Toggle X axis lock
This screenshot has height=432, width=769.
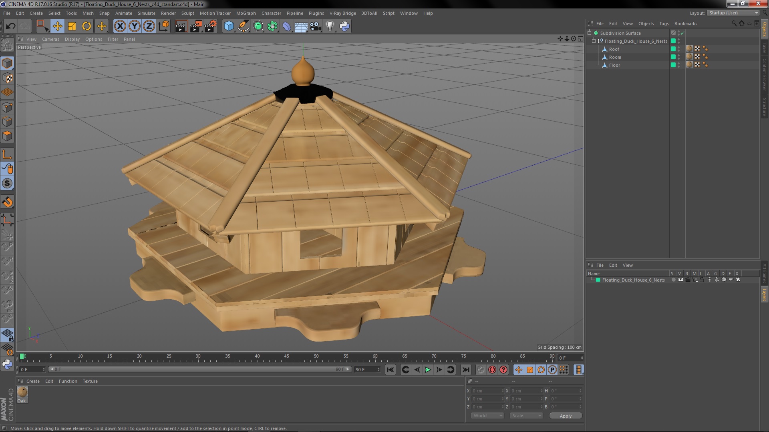(x=120, y=26)
